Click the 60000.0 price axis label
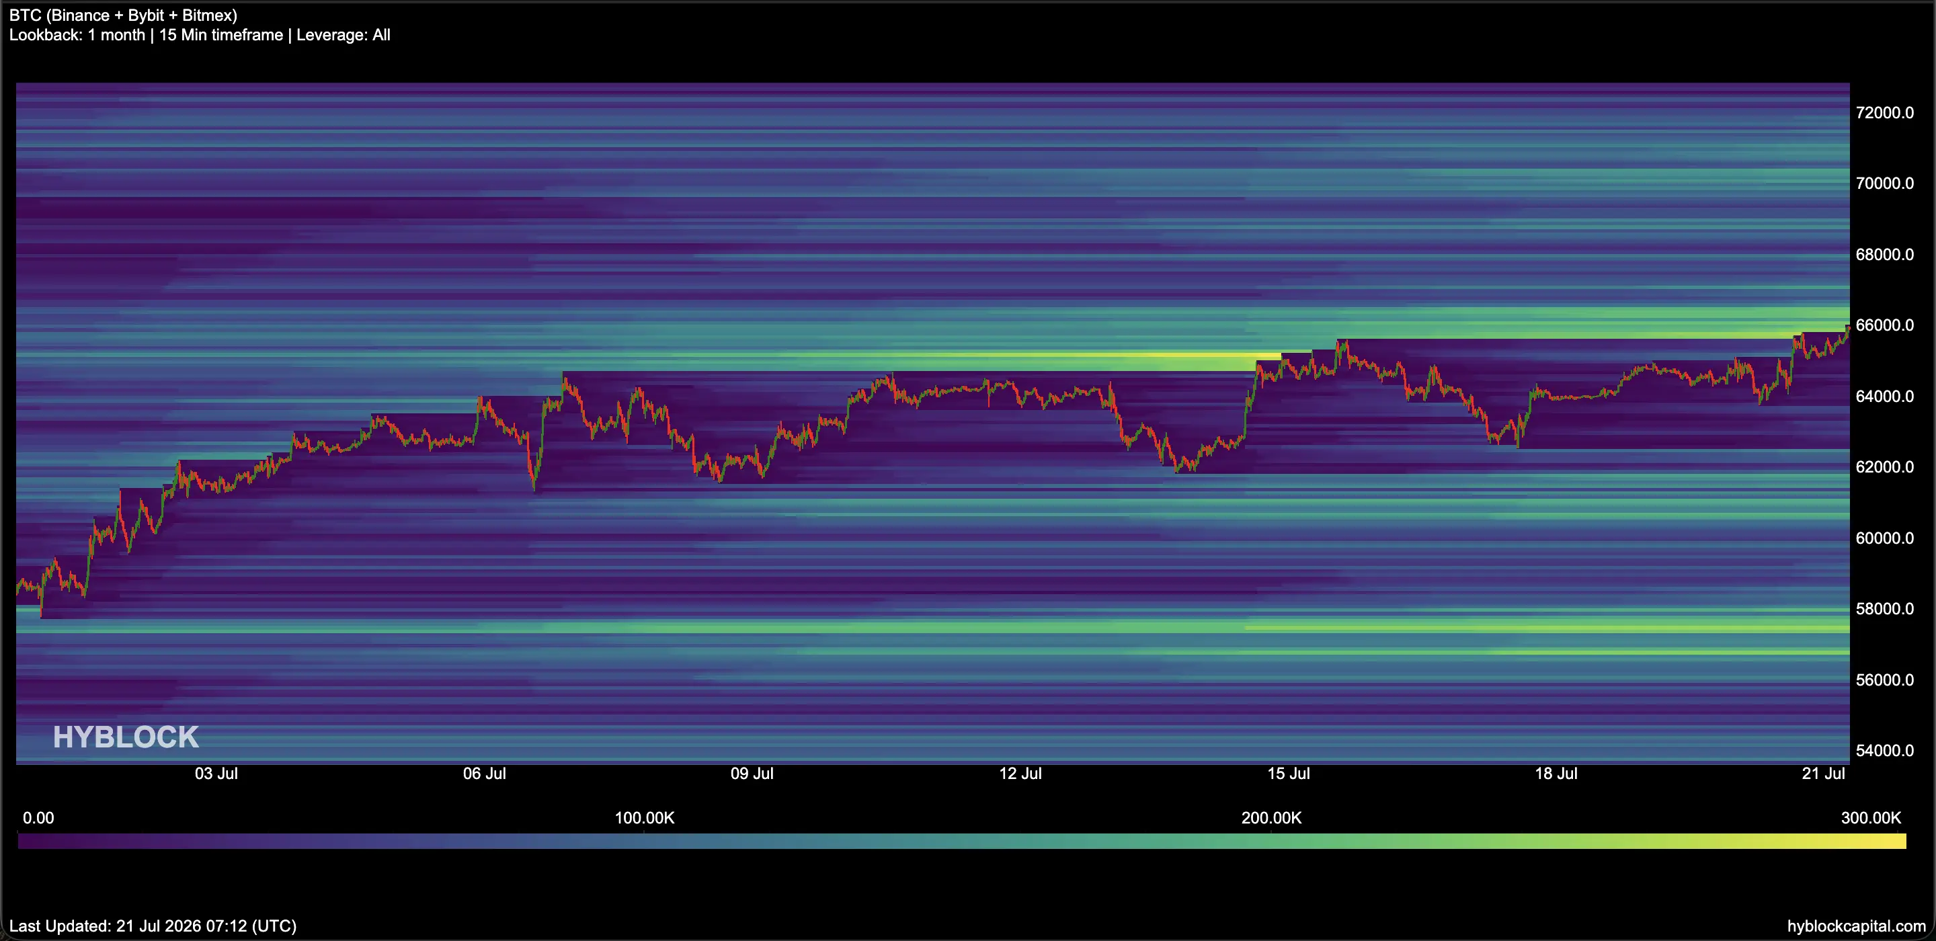This screenshot has width=1936, height=941. [x=1885, y=538]
